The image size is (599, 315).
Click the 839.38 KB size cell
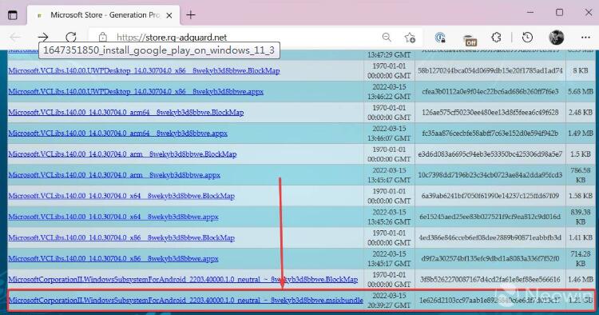pos(581,217)
